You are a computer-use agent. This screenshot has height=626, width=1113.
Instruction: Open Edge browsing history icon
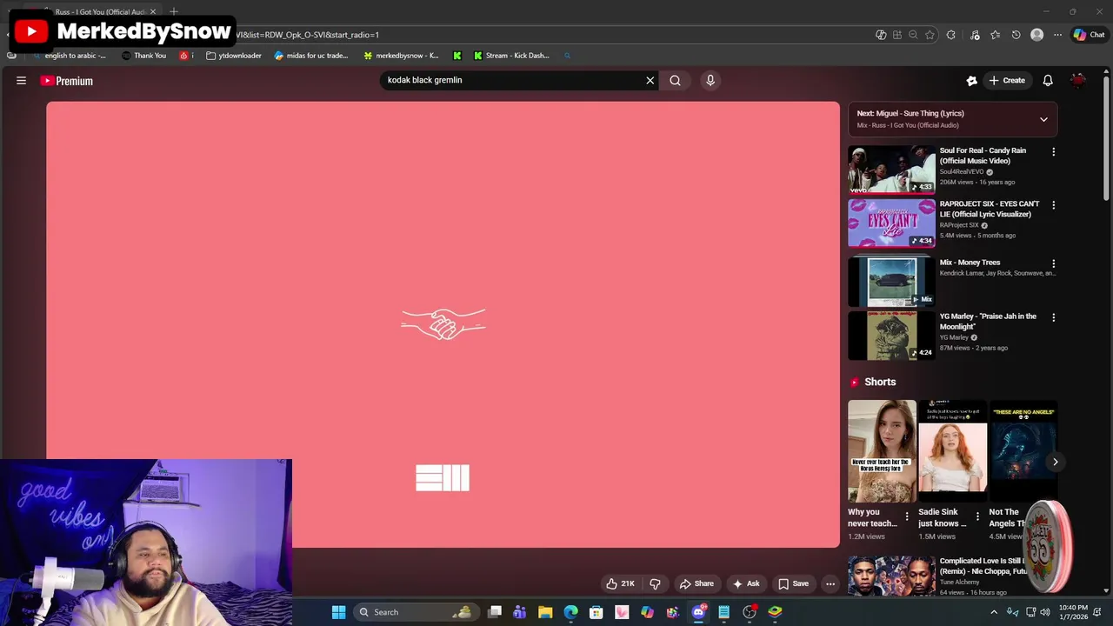pos(1016,35)
